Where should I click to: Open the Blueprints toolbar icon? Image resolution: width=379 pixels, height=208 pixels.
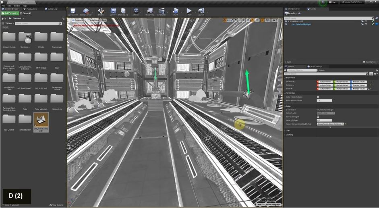[x=149, y=11]
